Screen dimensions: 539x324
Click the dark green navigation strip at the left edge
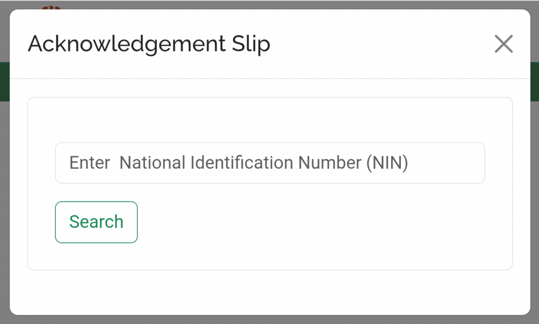pos(4,82)
